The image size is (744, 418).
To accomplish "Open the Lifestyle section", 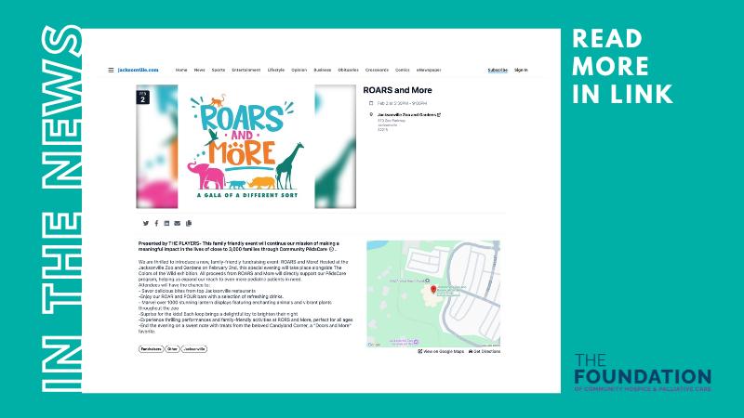I will coord(275,71).
